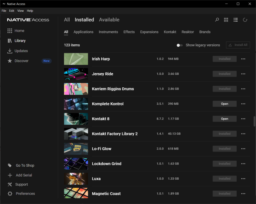Open more options for Lockdown Grind
The height and width of the screenshot is (204, 256).
click(x=243, y=164)
